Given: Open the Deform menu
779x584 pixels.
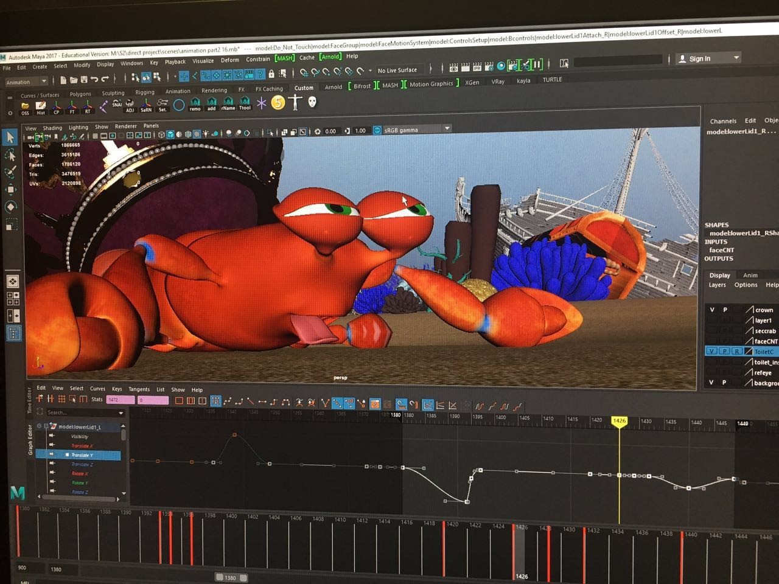Looking at the screenshot, I should pyautogui.click(x=229, y=60).
